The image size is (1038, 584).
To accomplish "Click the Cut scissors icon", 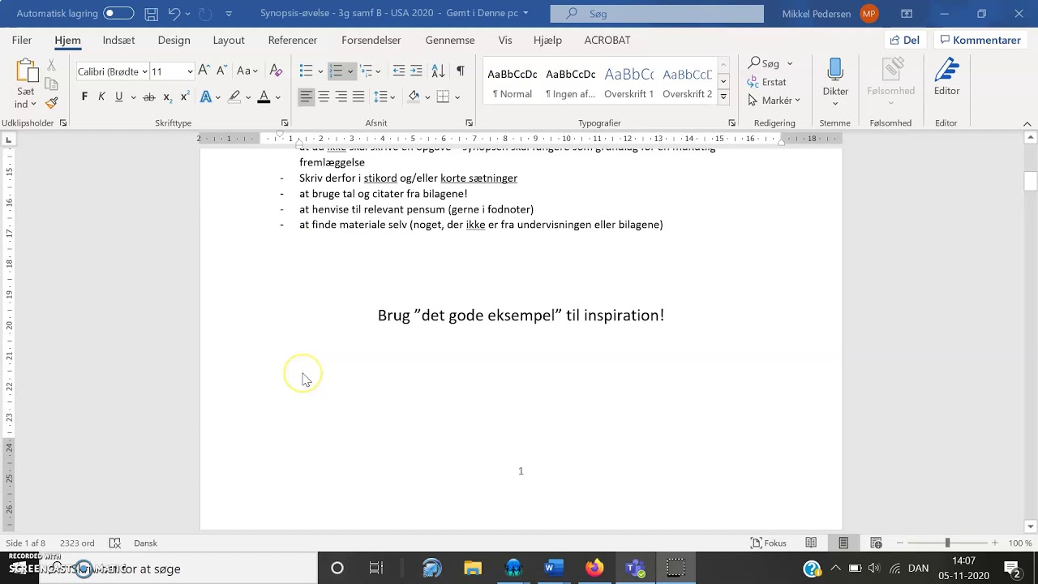I will pyautogui.click(x=51, y=65).
